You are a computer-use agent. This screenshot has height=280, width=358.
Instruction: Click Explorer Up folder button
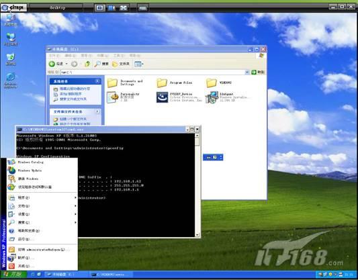tap(87, 64)
